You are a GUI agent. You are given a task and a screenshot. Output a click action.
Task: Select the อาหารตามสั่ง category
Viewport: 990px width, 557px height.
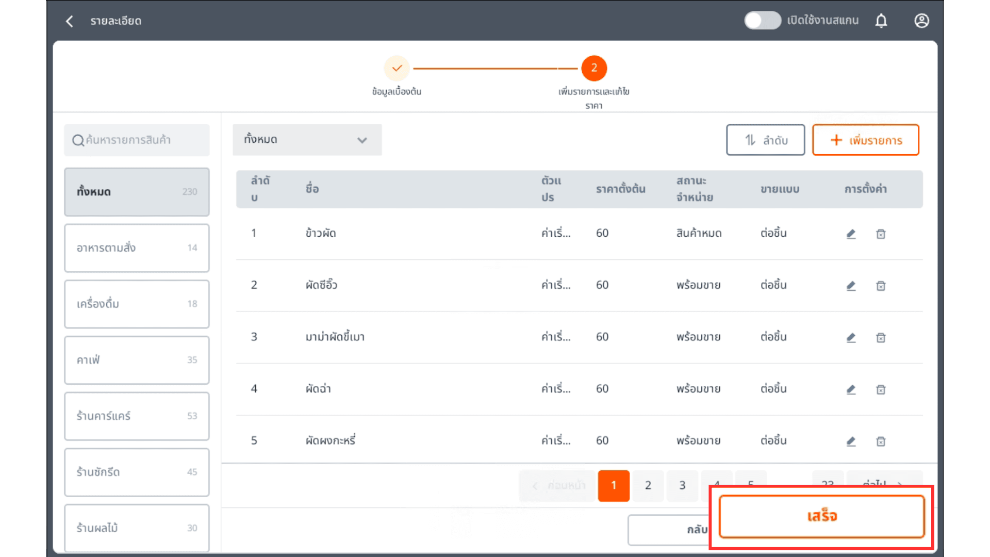(x=137, y=248)
